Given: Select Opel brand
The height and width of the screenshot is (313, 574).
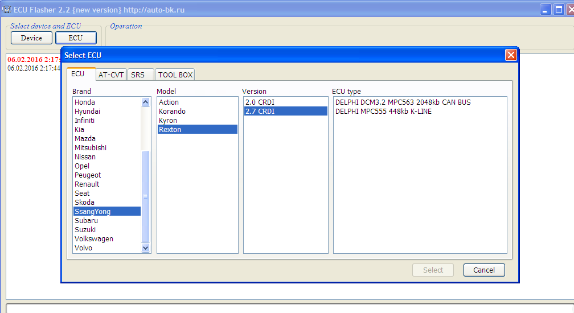Looking at the screenshot, I should pos(107,166).
